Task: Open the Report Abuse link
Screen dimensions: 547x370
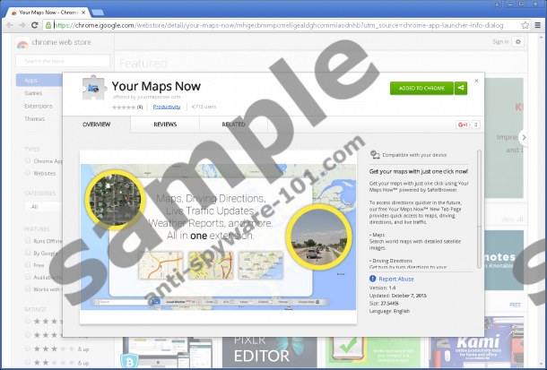Action: [x=395, y=279]
